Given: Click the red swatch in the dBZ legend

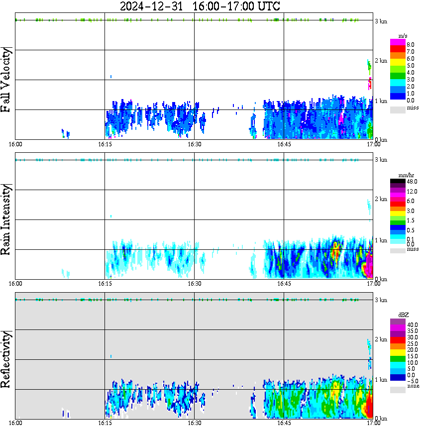Looking at the screenshot, I should 398,340.
